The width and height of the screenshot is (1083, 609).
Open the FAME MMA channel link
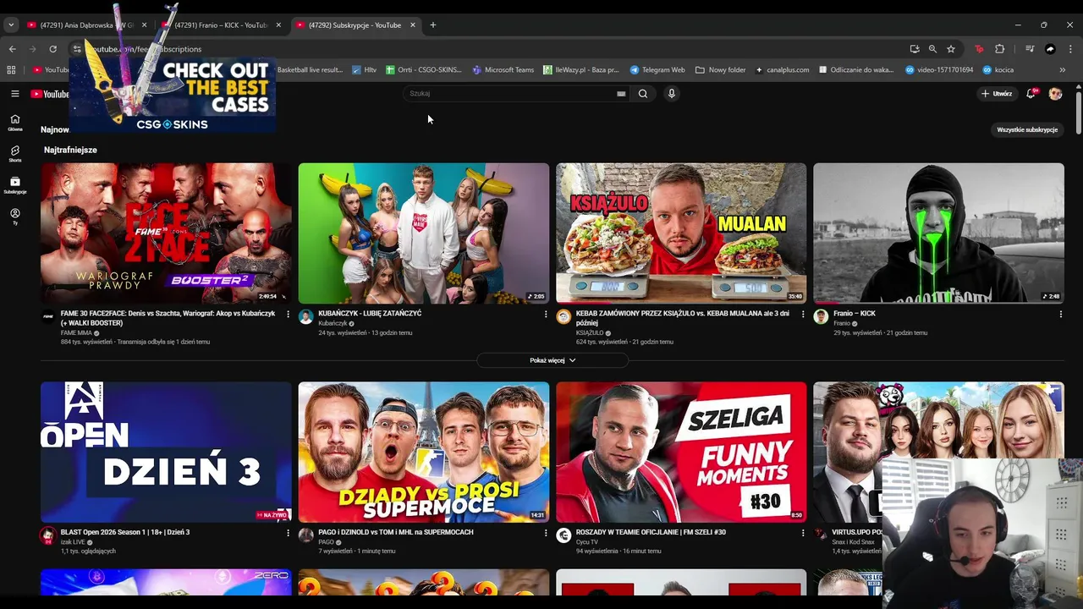[76, 333]
